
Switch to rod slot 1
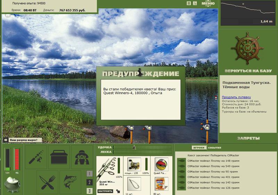[x=89, y=174]
